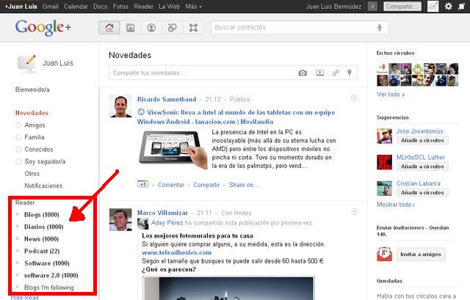Open Blogs I'm following reader item
The image size is (470, 300).
point(49,288)
